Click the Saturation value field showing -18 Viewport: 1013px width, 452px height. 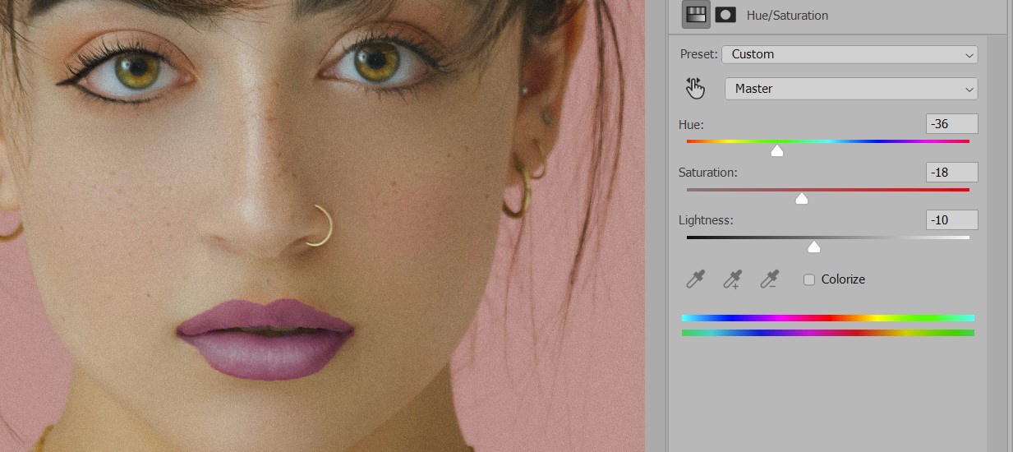(x=951, y=172)
